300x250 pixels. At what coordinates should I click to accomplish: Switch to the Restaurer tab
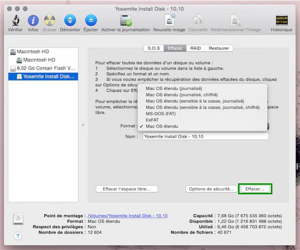tap(219, 48)
